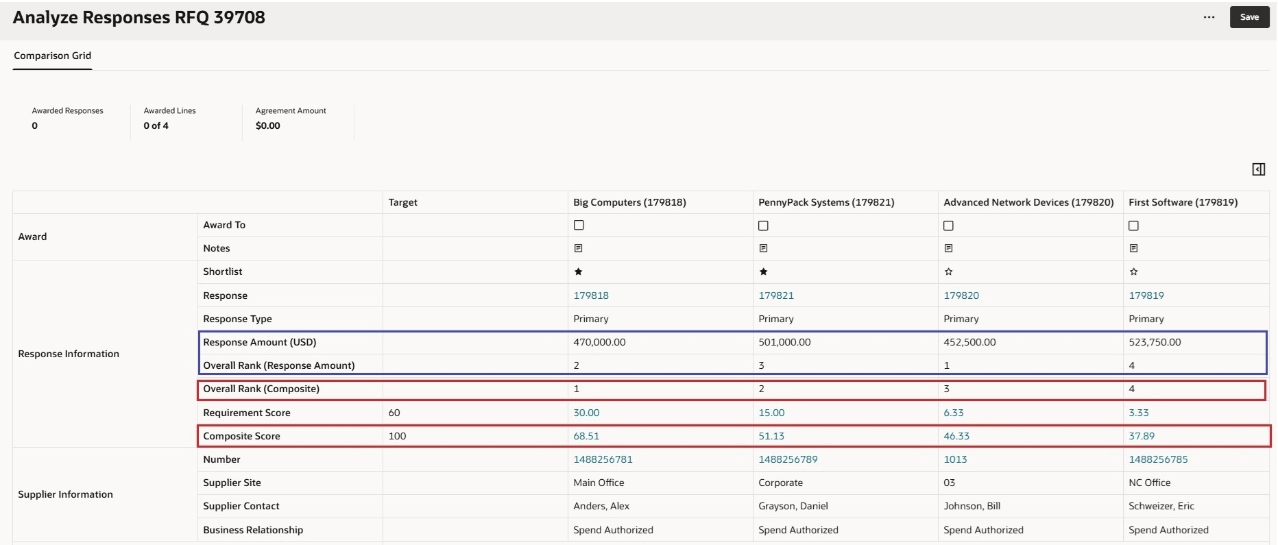This screenshot has width=1278, height=545.
Task: Open notes icon for Big Computers
Action: [x=579, y=248]
